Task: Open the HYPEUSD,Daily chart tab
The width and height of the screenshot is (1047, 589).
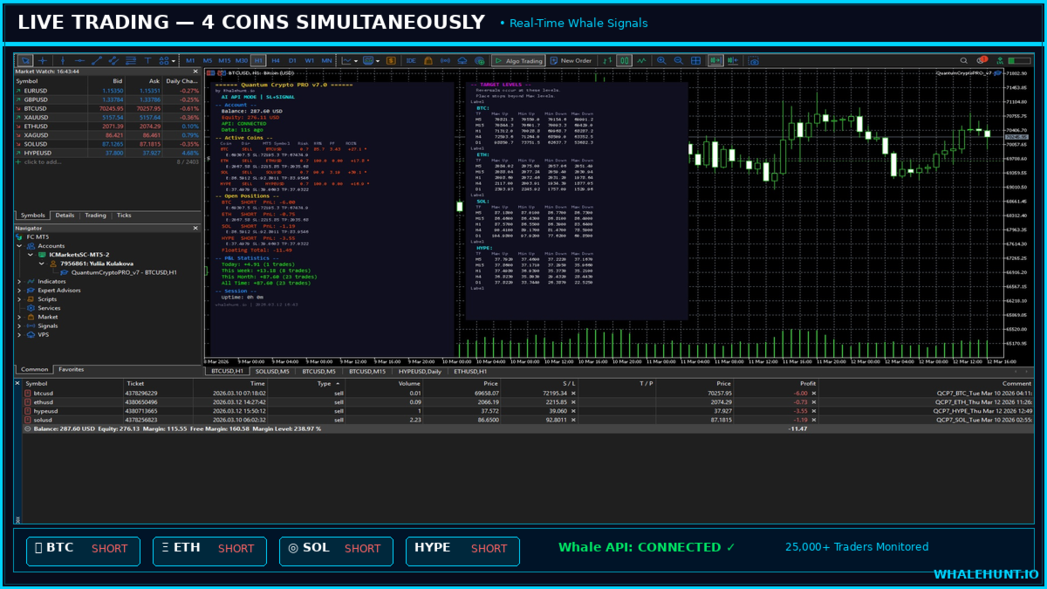Action: [x=419, y=372]
